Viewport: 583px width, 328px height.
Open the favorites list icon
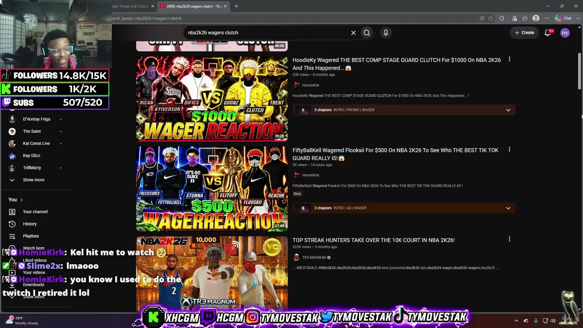[525, 18]
